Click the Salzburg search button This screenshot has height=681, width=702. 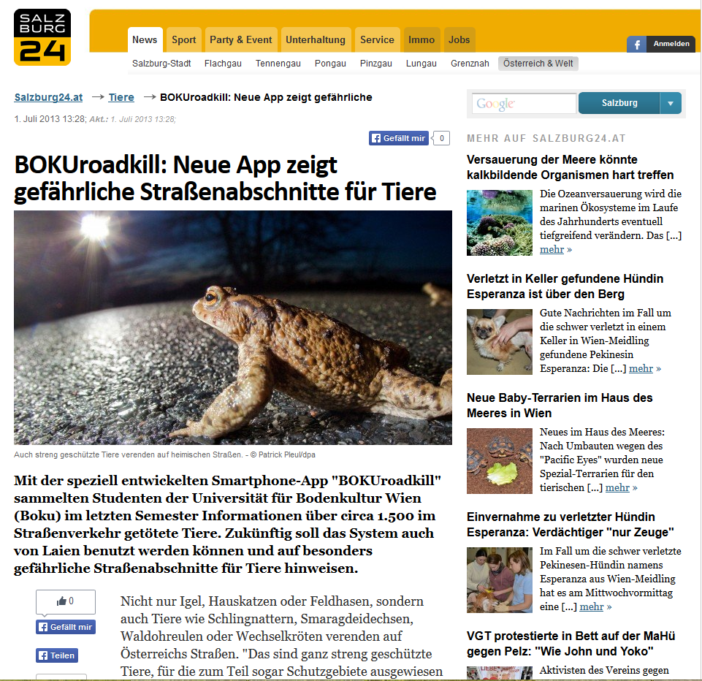pyautogui.click(x=619, y=103)
